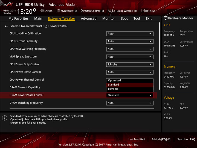The width and height of the screenshot is (197, 148).
Task: Click the EZ Tuning Wizard bulb icon
Action: coord(110,11)
